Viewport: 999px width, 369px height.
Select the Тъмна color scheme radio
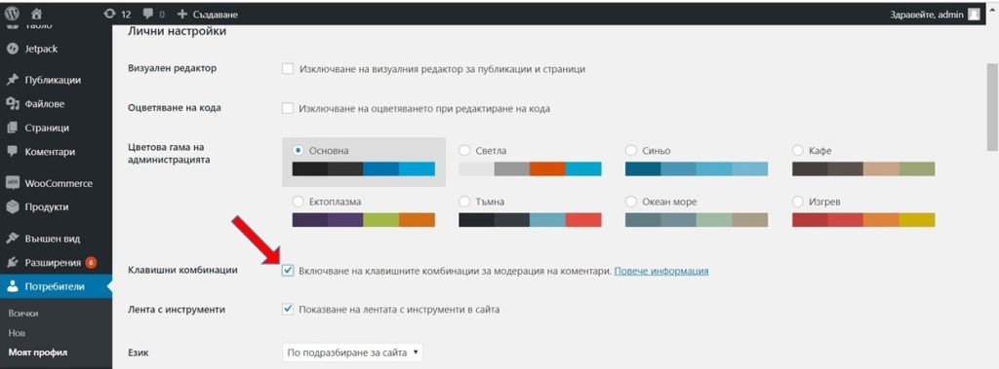(x=464, y=201)
